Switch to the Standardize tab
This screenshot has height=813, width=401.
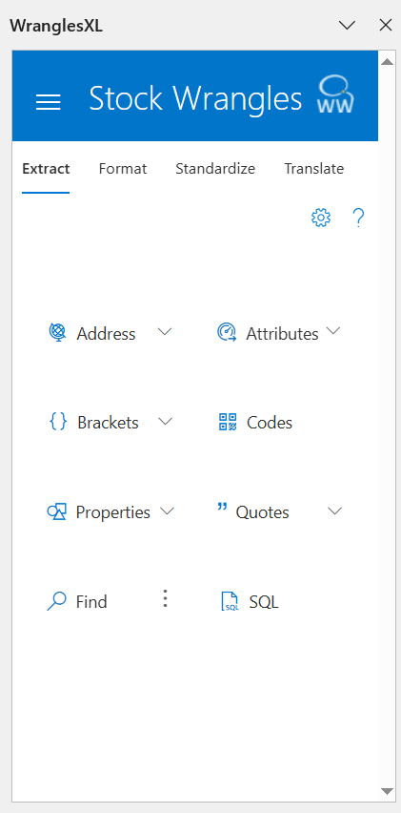215,169
